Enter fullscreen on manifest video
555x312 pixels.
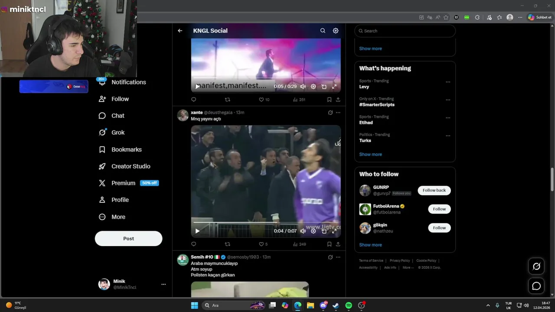pyautogui.click(x=334, y=86)
